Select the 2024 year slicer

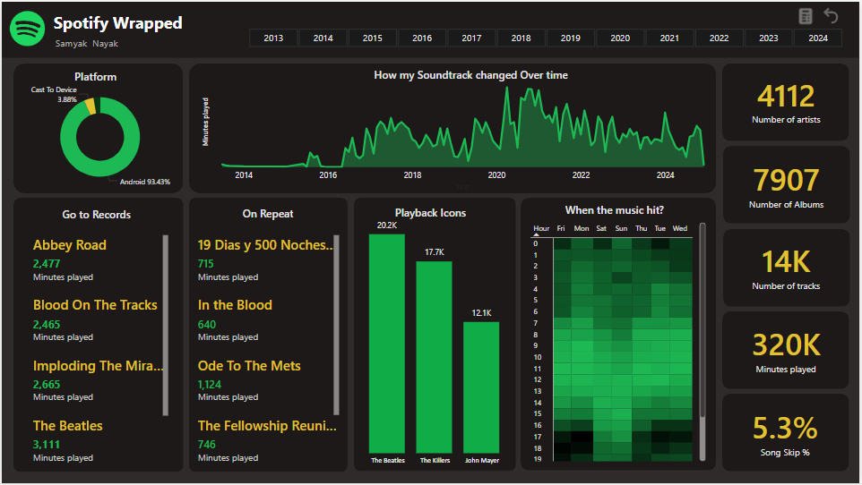pyautogui.click(x=817, y=38)
